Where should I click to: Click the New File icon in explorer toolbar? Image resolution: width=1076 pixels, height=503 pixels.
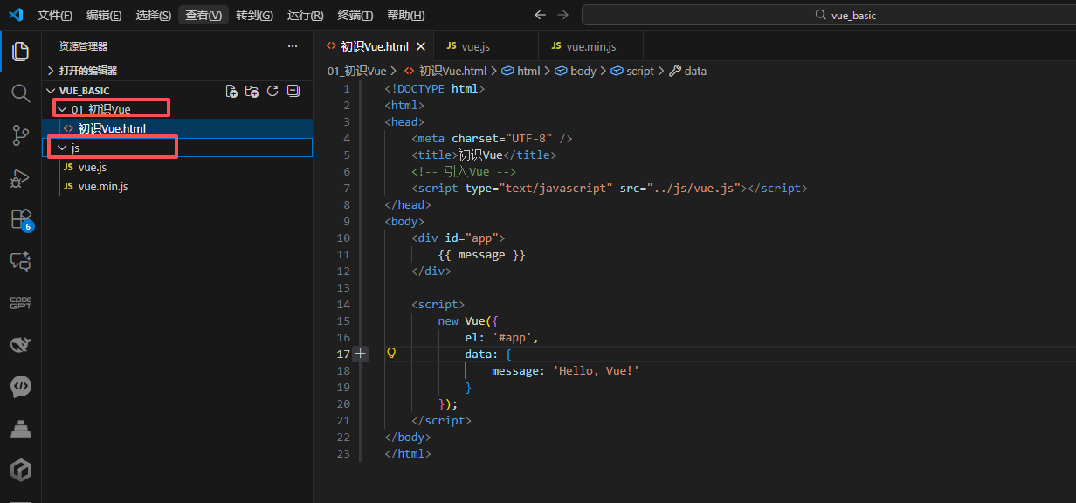pyautogui.click(x=231, y=91)
